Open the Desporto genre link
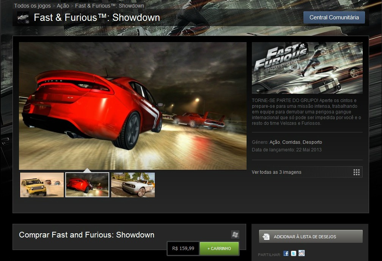Screen dimensions: 382x261 tap(312, 142)
